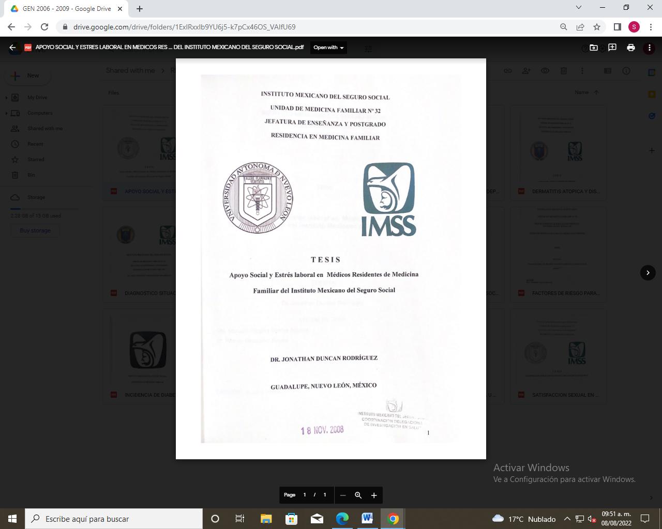Zoom in on the PDF page
This screenshot has width=662, height=529.
(x=374, y=495)
